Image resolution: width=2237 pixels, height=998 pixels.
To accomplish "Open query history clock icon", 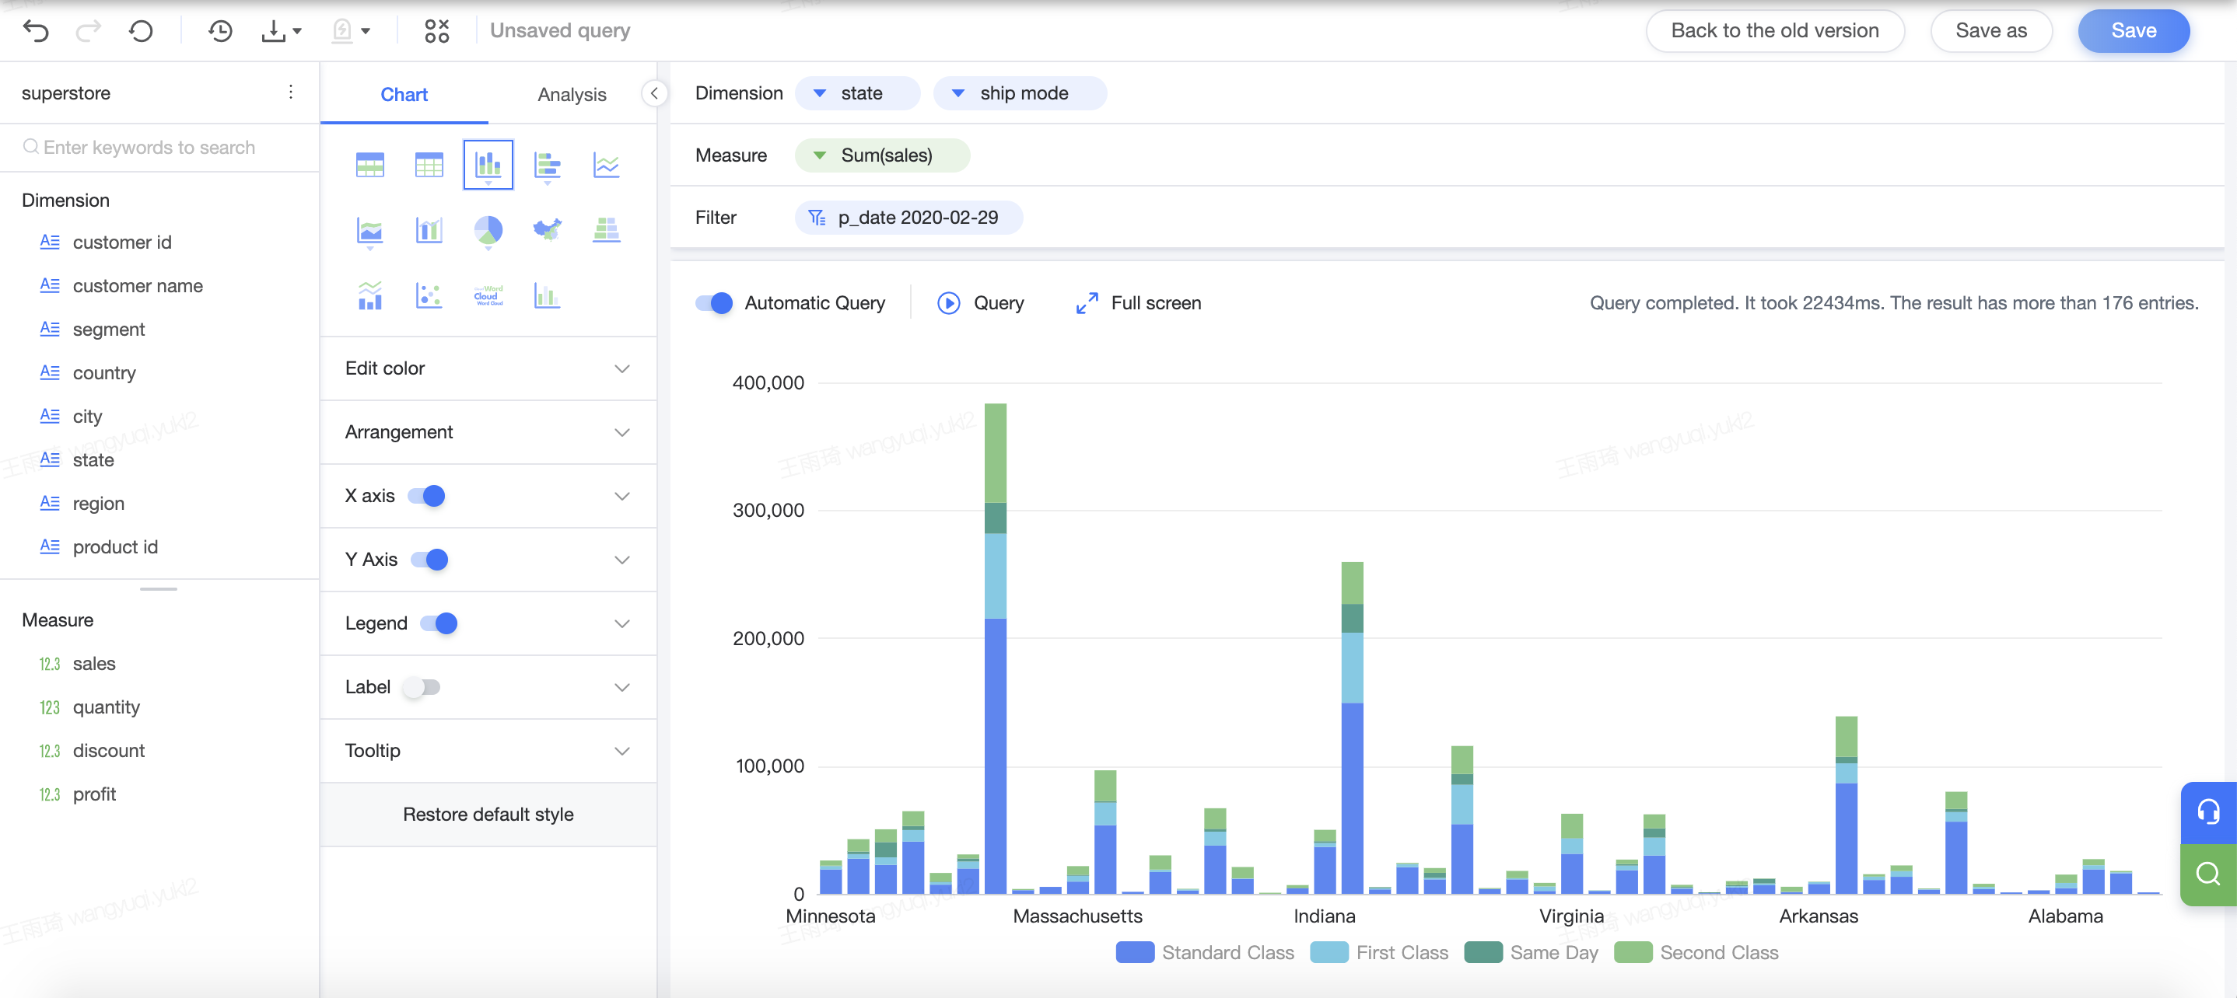I will coord(221,31).
